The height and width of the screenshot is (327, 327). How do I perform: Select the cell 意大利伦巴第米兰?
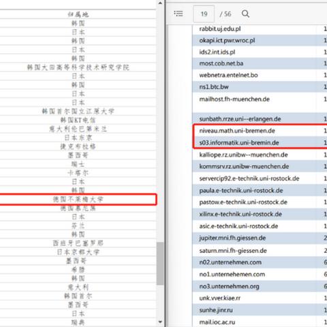pos(78,129)
